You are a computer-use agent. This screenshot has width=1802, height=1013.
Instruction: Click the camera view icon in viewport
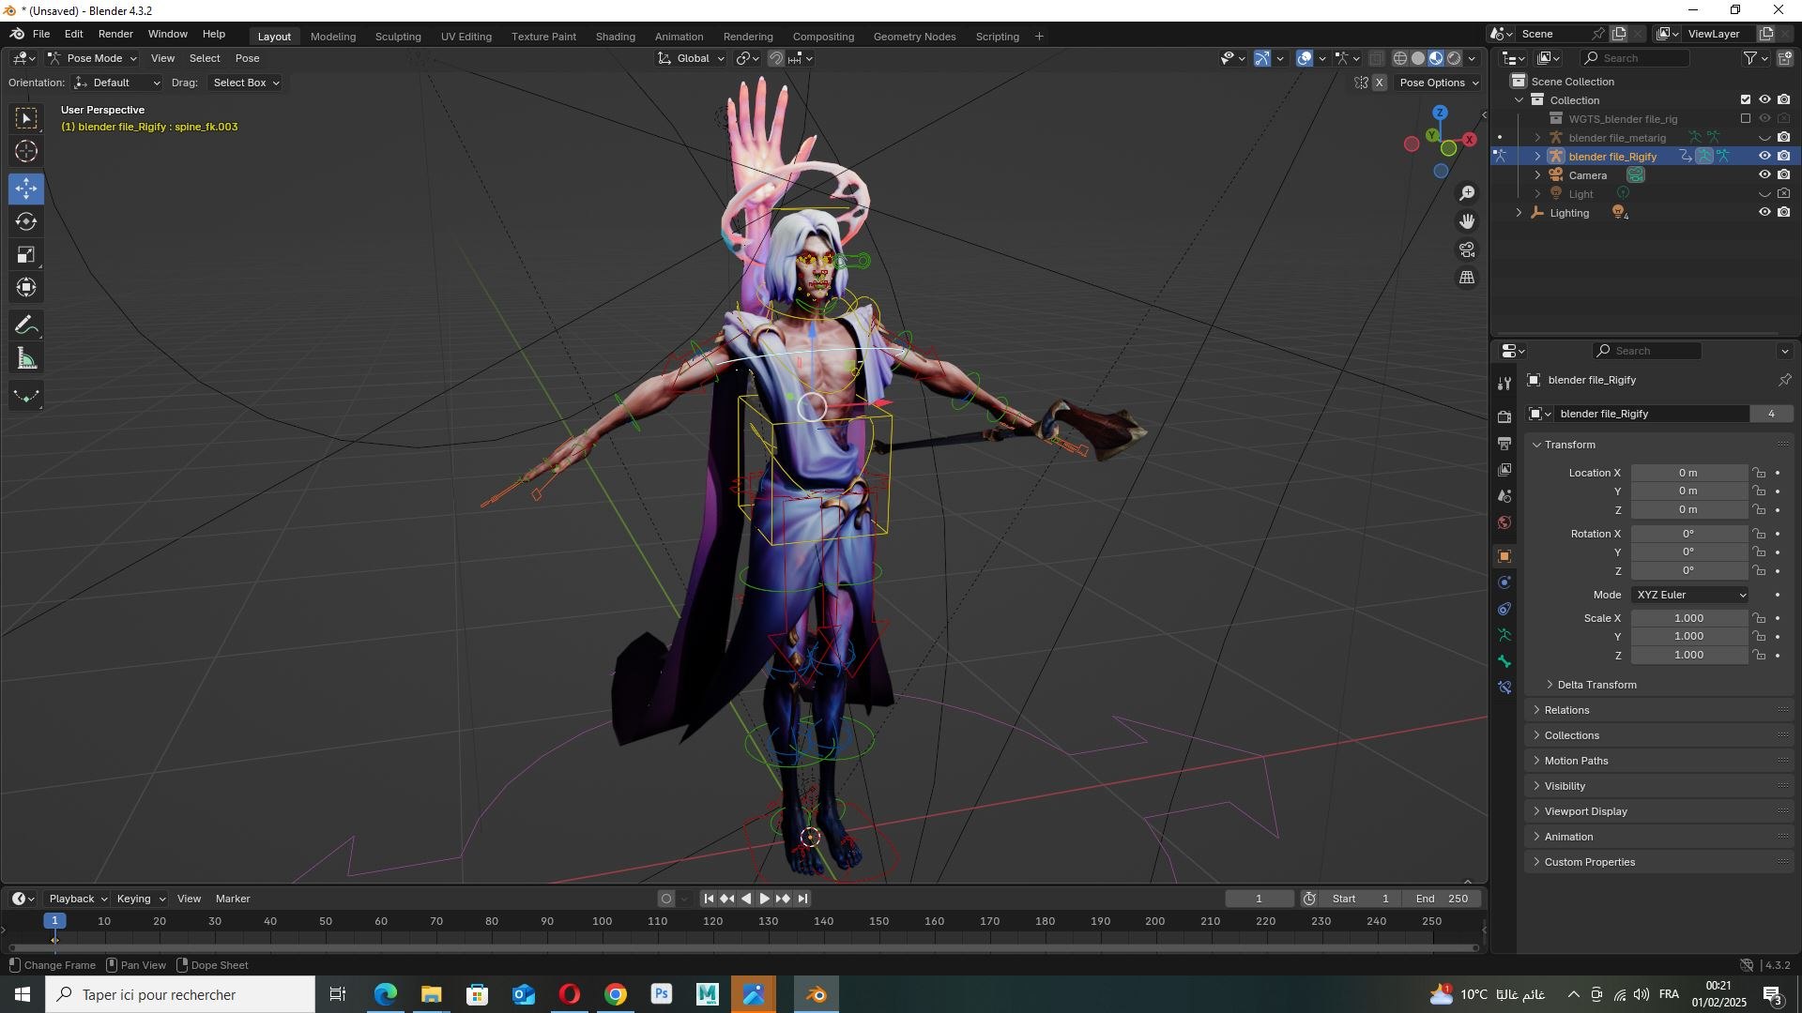(1467, 249)
